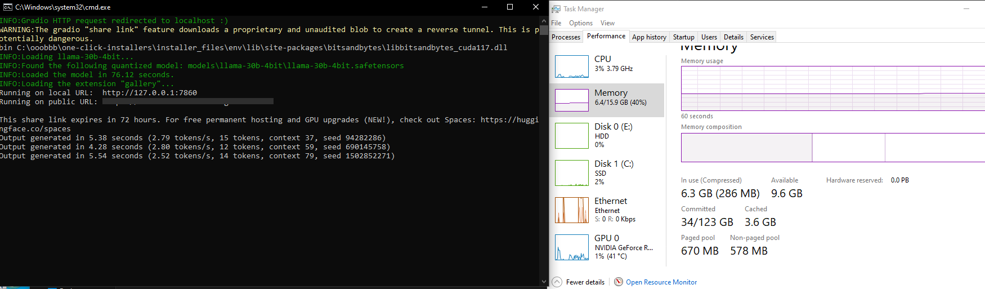The image size is (985, 289).
Task: Select the CPU usage graph thumbnail
Action: pyautogui.click(x=572, y=66)
